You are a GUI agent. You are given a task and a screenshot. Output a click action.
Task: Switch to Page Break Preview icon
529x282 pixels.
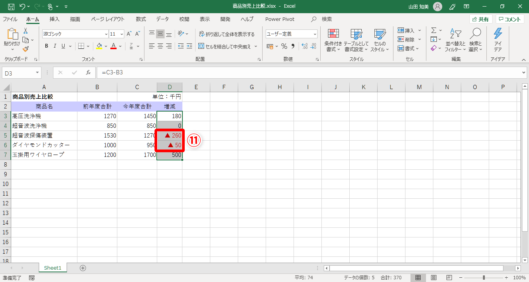pos(449,278)
